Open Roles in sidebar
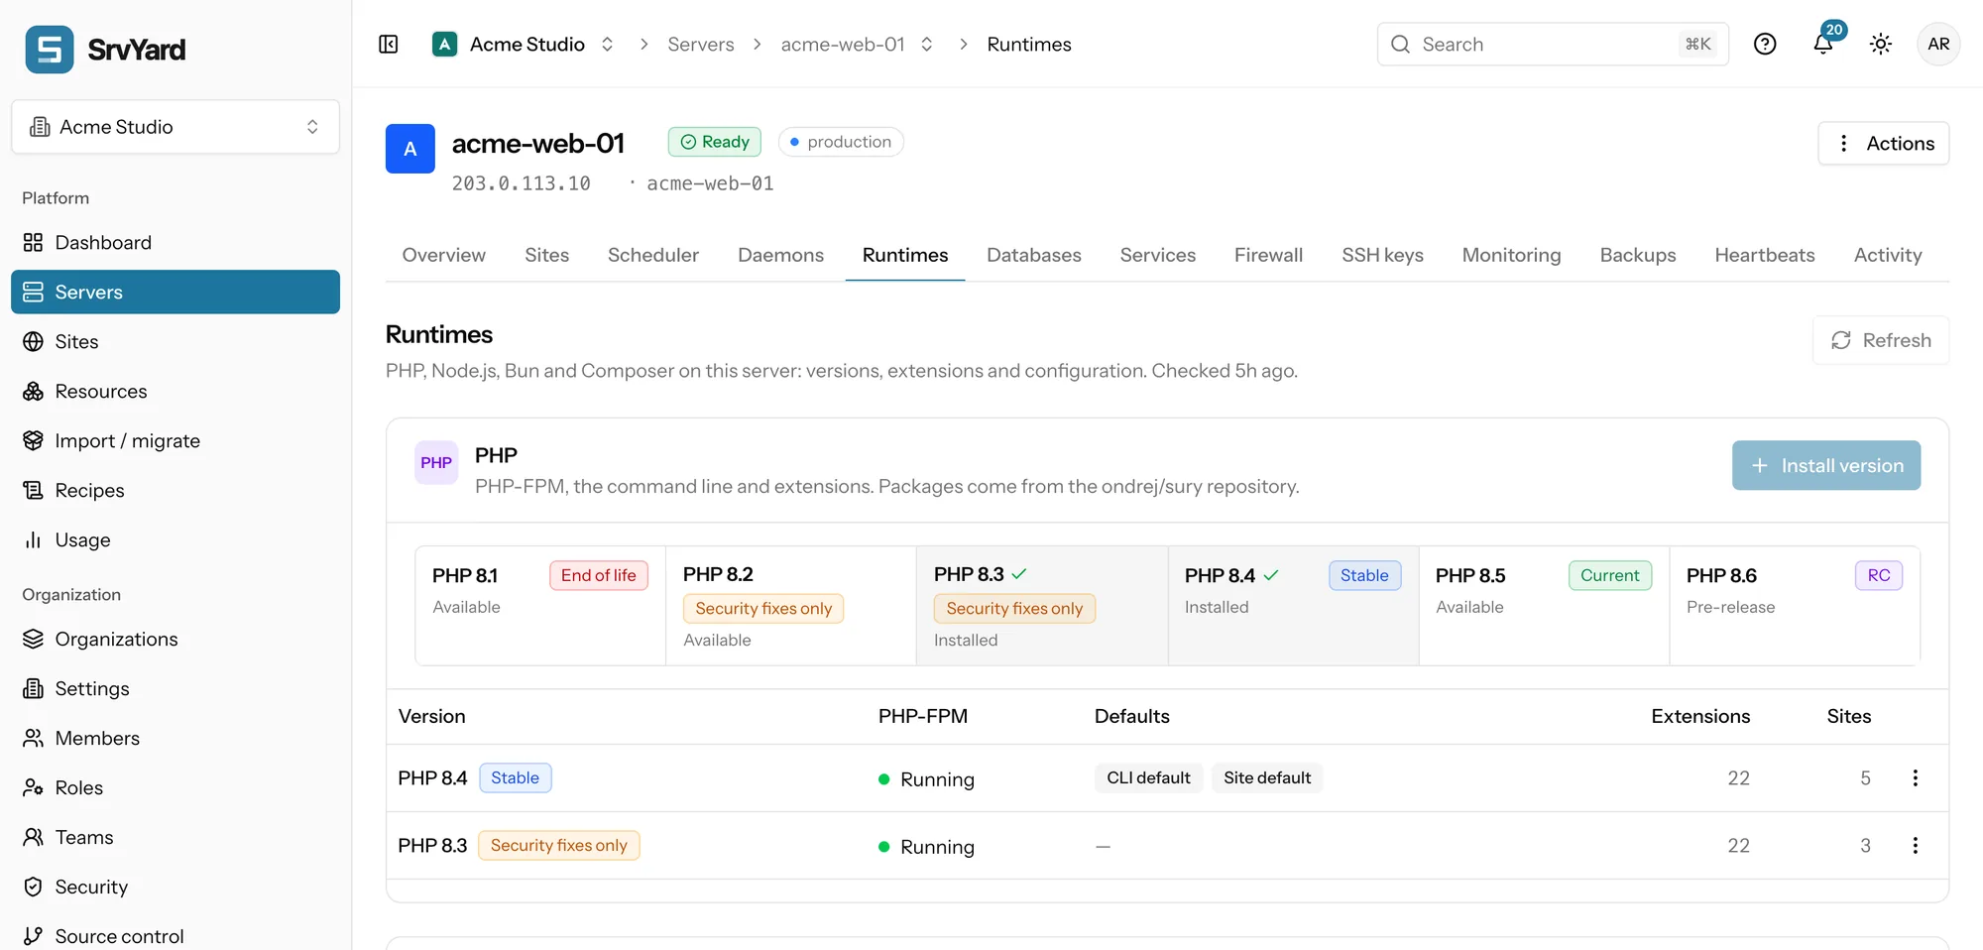 (175, 787)
